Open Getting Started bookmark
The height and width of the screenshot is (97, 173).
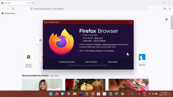(x=8, y=13)
